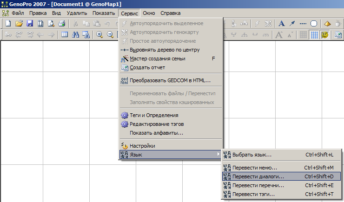
Task: Open the Окно menu
Action: pos(149,13)
